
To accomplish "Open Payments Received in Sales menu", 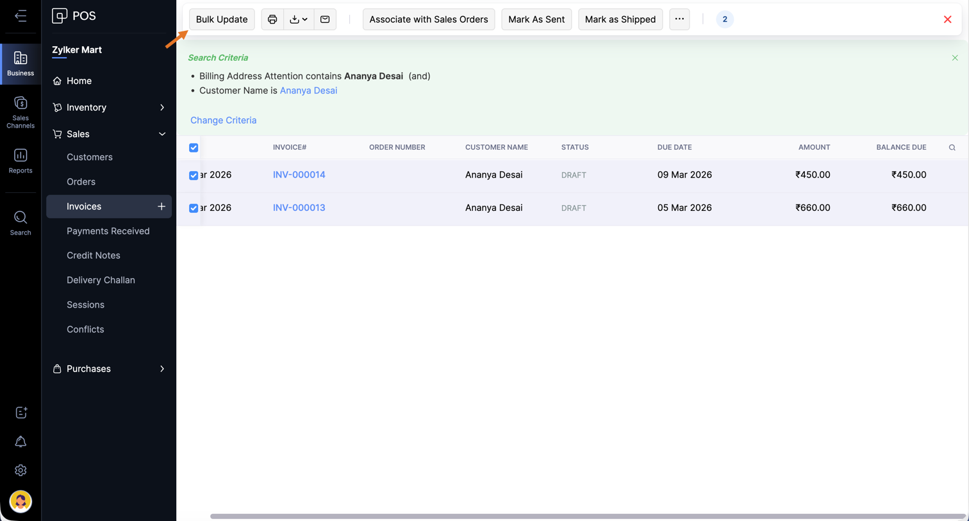I will click(x=108, y=231).
